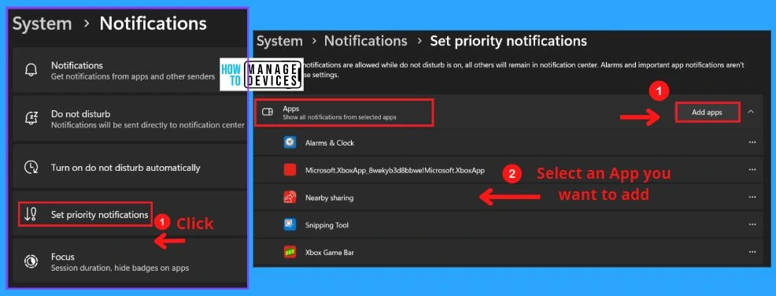Click the 'Show all notifications from selected apps' text
This screenshot has width=776, height=296.
tap(339, 118)
